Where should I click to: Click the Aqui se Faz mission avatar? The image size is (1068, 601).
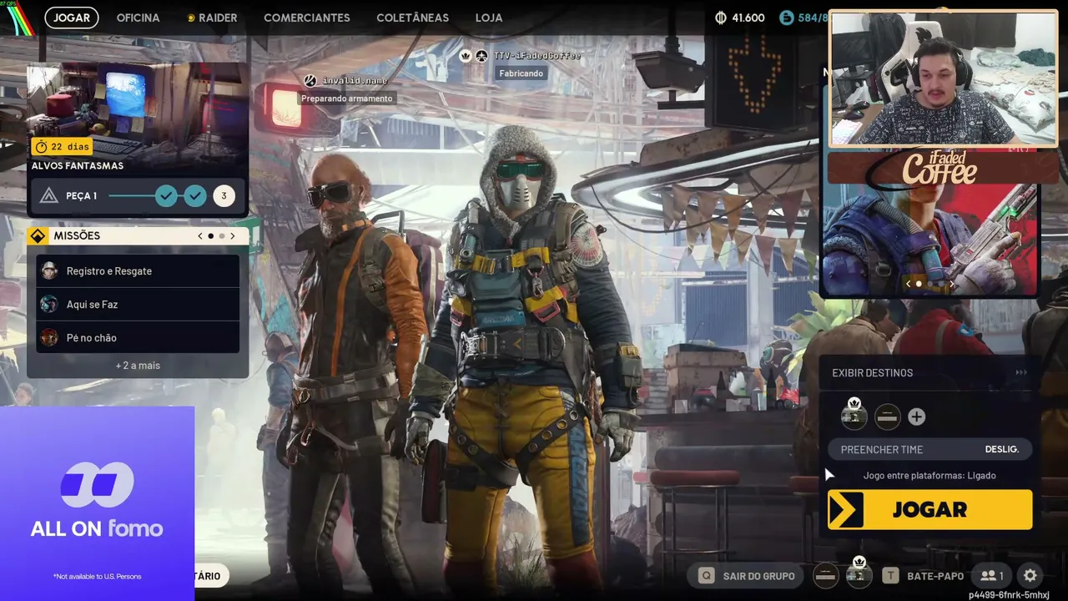pos(49,305)
